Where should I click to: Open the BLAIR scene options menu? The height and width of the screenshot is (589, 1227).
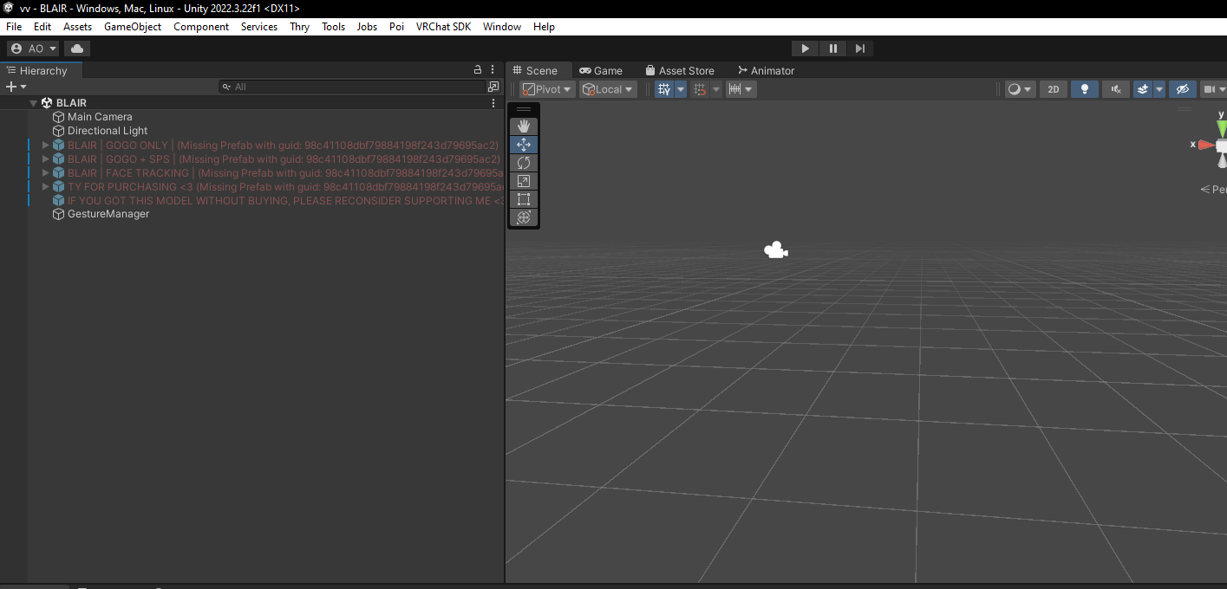493,103
